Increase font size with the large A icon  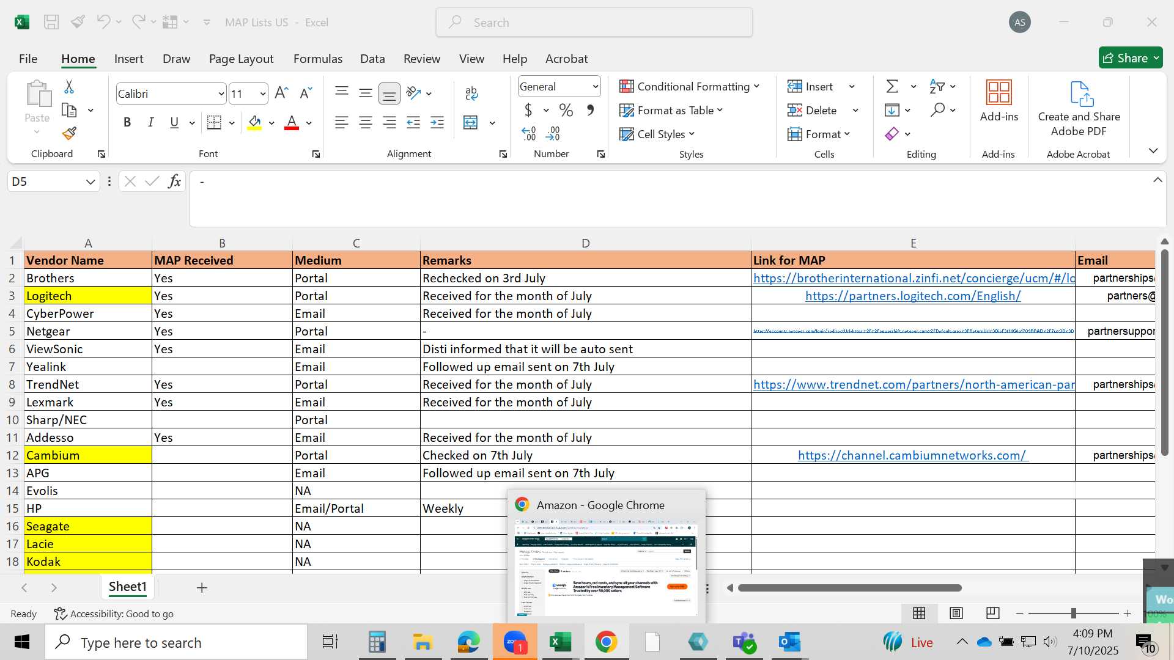coord(281,93)
